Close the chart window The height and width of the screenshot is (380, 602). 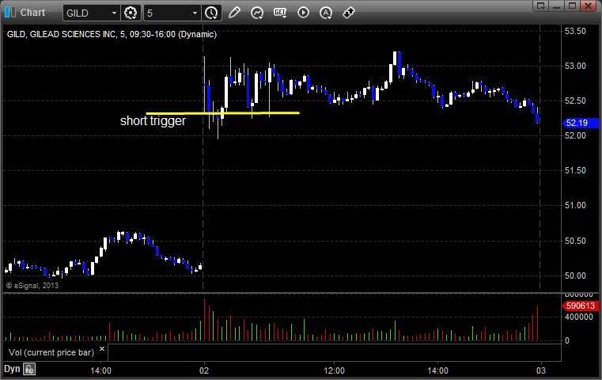pos(588,6)
